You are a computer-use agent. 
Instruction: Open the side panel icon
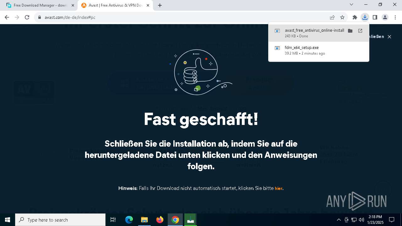click(x=375, y=17)
